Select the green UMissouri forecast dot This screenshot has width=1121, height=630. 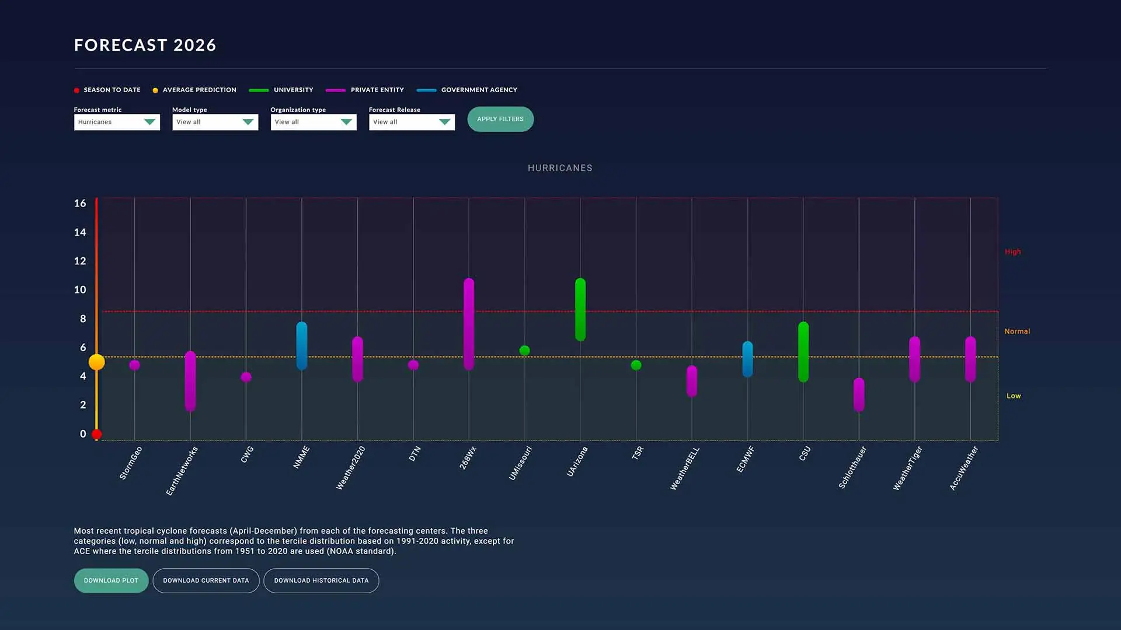click(x=525, y=351)
